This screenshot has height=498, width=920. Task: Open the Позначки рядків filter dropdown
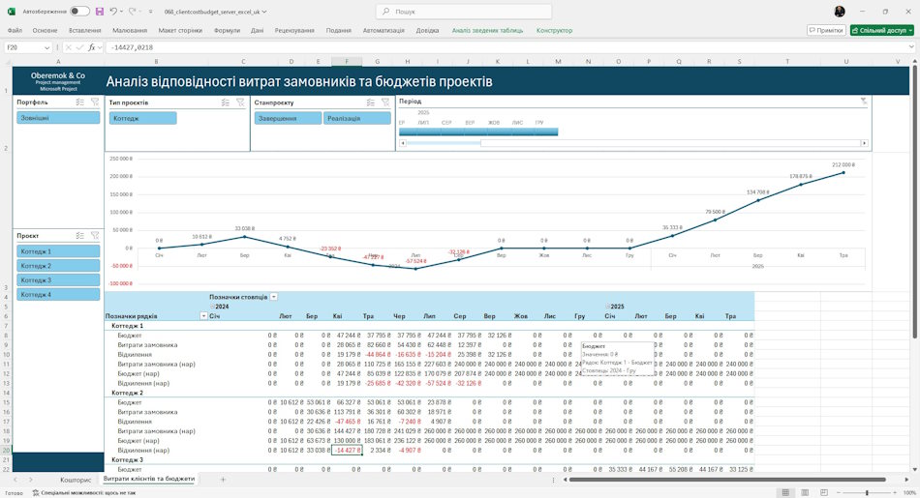click(x=203, y=316)
